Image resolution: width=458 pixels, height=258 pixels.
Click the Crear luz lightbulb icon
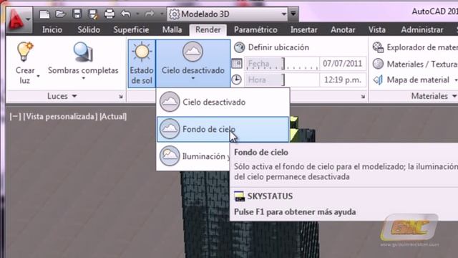[25, 51]
